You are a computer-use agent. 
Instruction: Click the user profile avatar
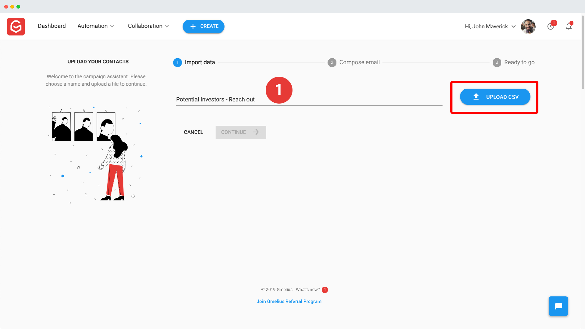coord(528,27)
